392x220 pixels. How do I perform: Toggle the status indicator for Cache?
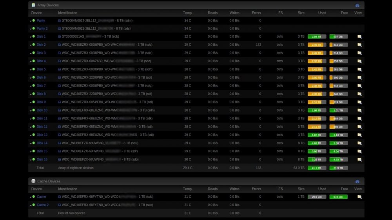pyautogui.click(x=34, y=197)
